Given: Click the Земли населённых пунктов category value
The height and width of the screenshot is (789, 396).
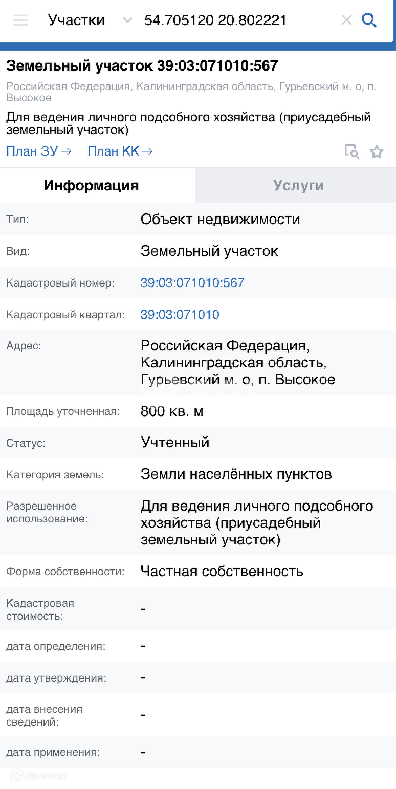Looking at the screenshot, I should coord(236,475).
